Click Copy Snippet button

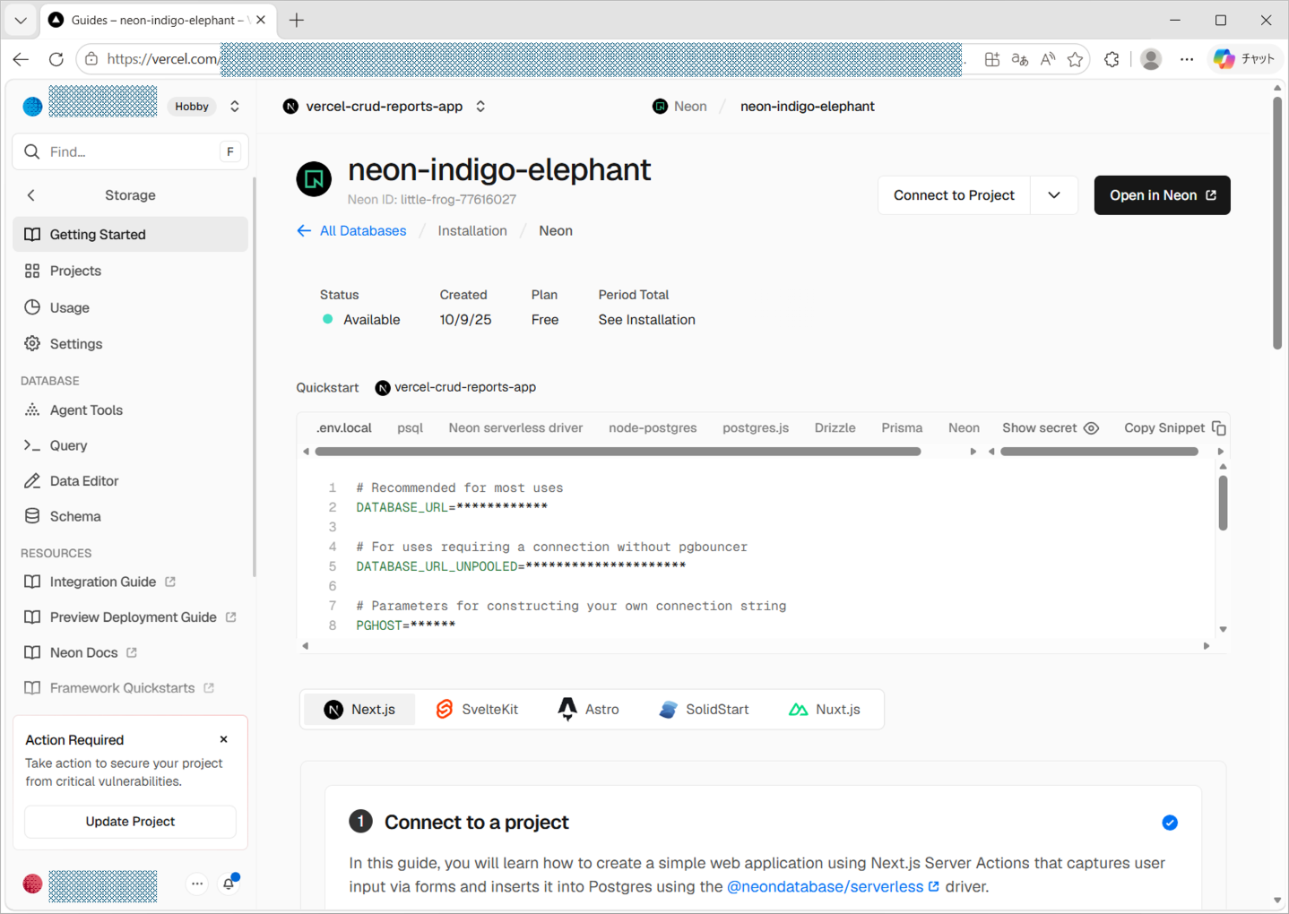pos(1175,427)
